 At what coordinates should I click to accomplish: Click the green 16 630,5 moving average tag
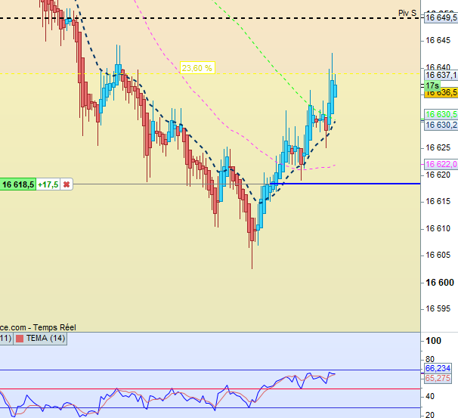click(441, 114)
